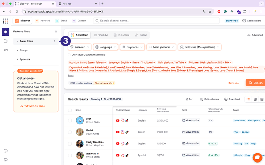Filter by the Instagram platform tab
The height and width of the screenshot is (165, 265).
click(x=121, y=35)
